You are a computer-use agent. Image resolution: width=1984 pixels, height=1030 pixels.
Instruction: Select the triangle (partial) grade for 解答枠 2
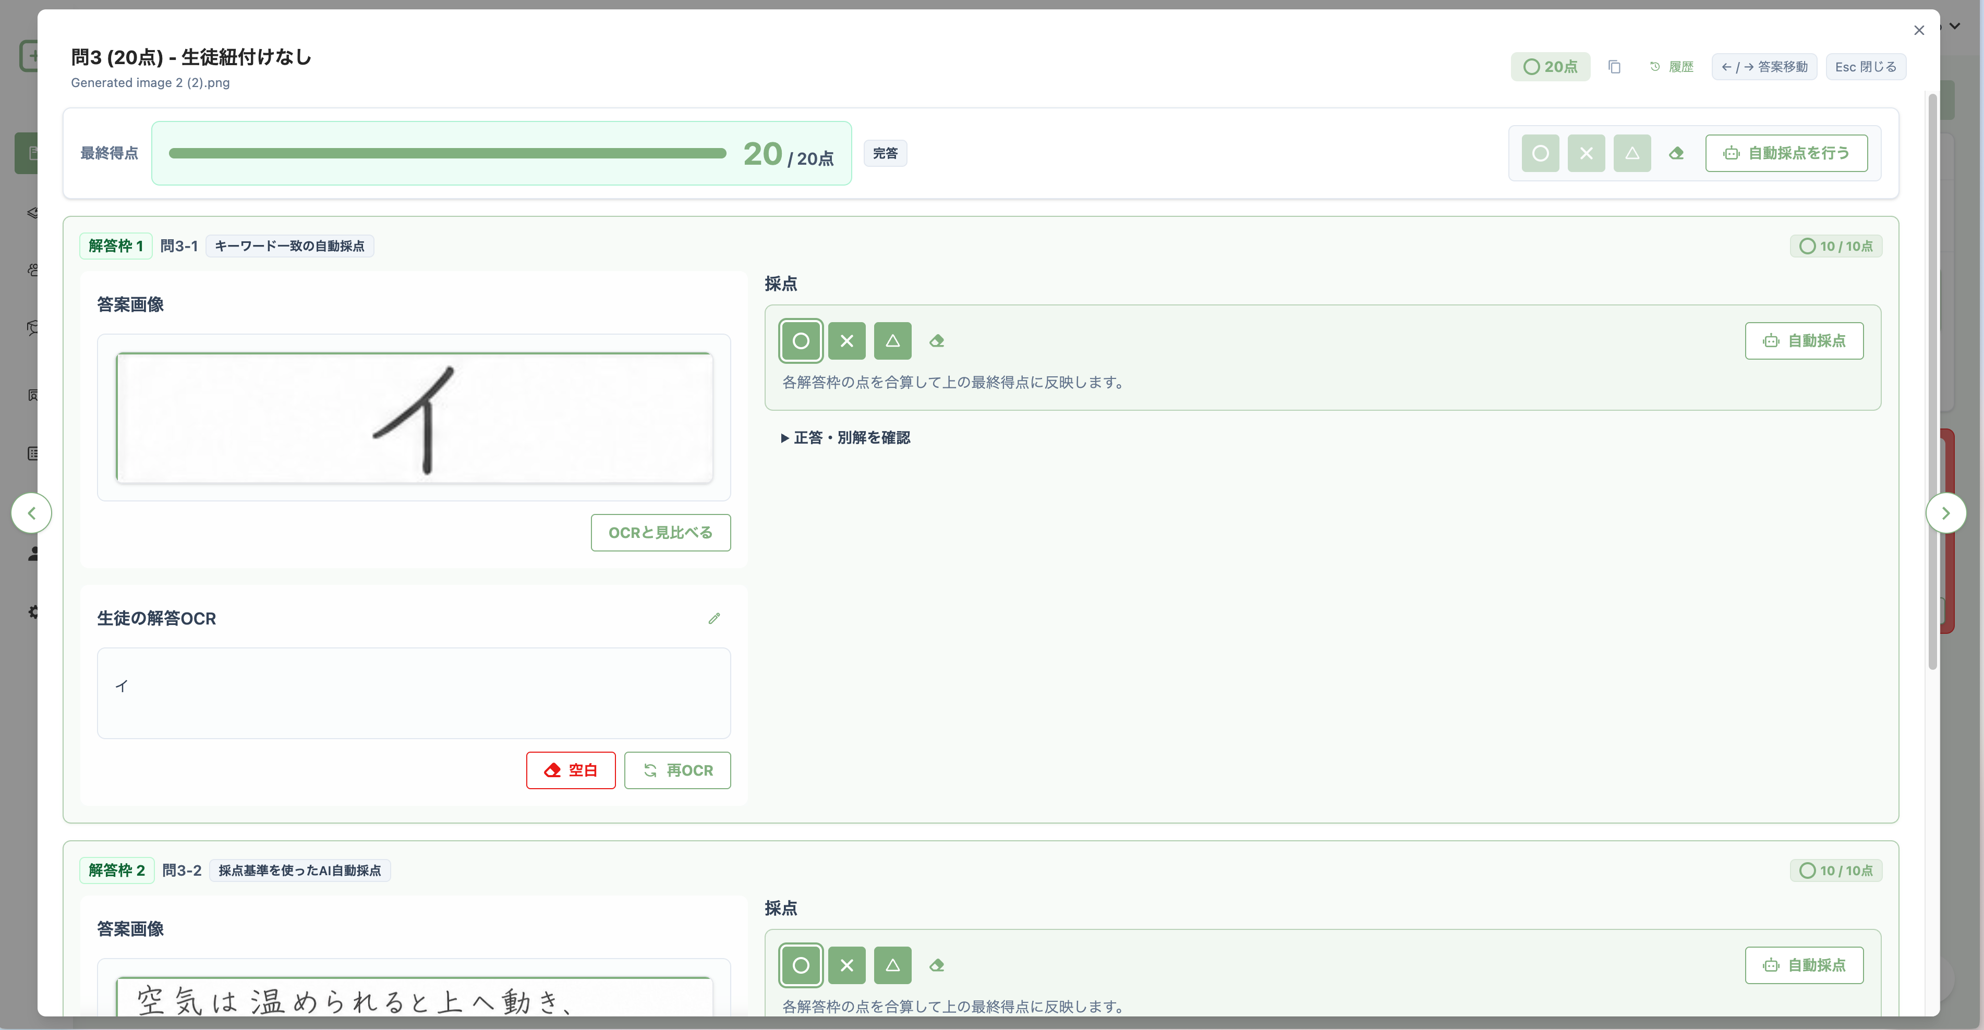893,965
